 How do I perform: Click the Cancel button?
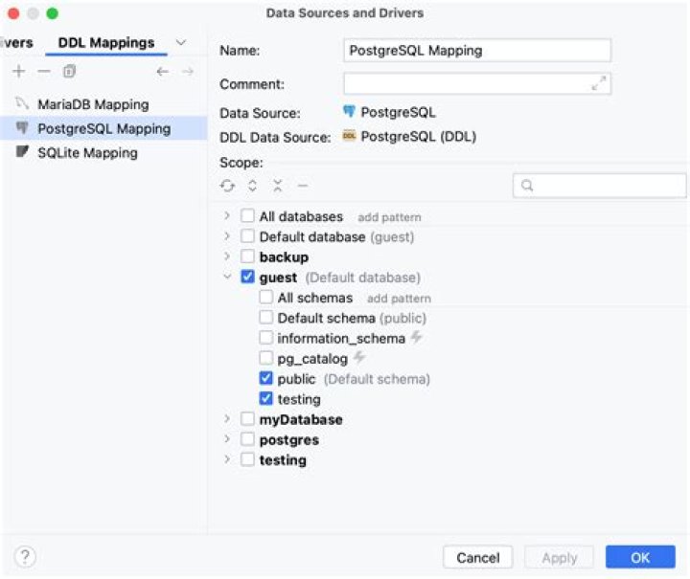tap(478, 557)
